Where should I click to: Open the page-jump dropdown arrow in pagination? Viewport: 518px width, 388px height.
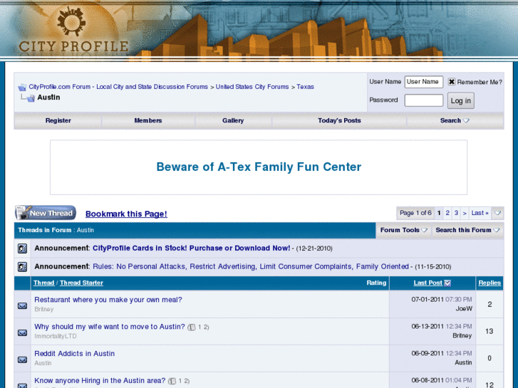[497, 213]
